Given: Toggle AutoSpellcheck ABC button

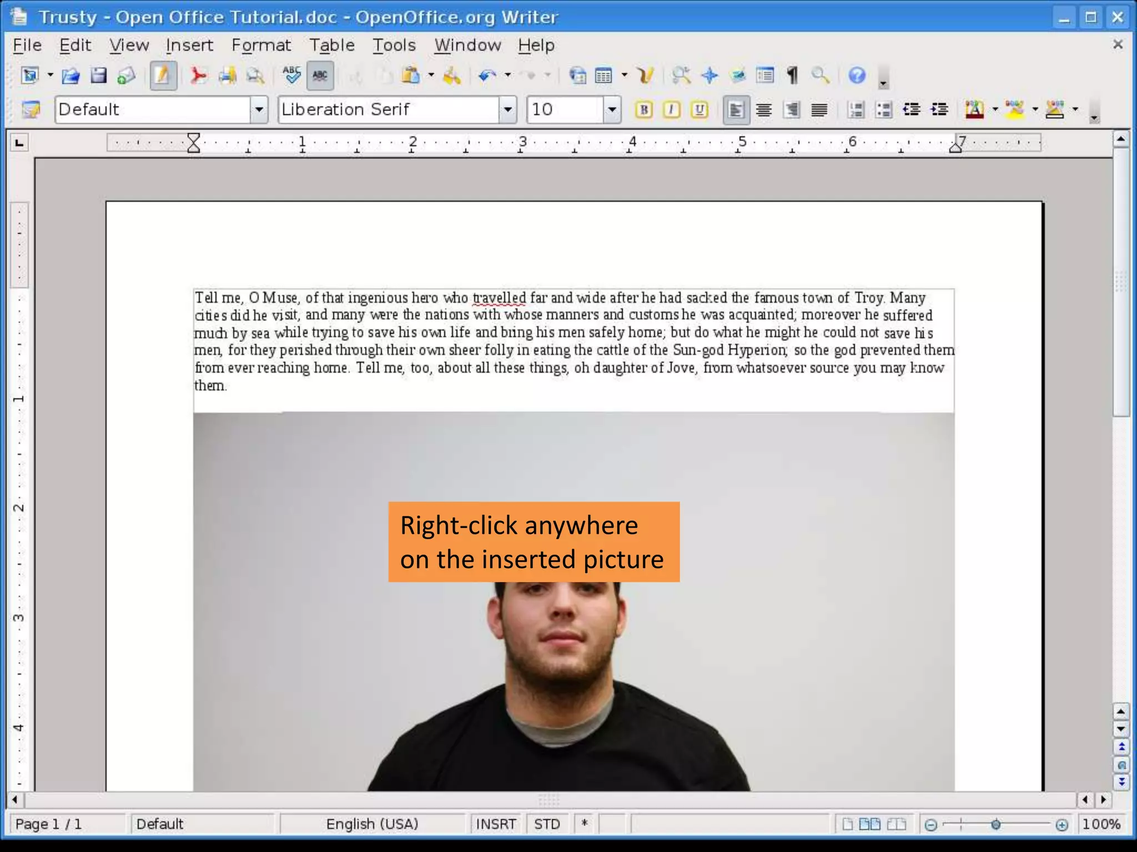Looking at the screenshot, I should (320, 75).
